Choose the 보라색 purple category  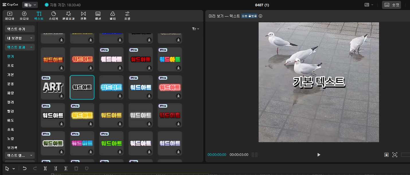[x=12, y=148]
